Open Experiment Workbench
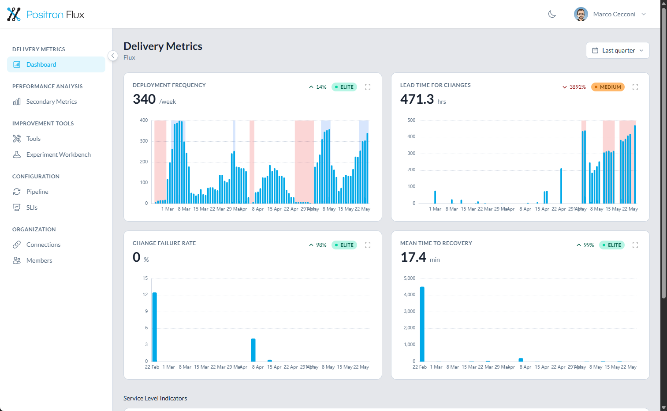Image resolution: width=667 pixels, height=411 pixels. click(x=56, y=155)
